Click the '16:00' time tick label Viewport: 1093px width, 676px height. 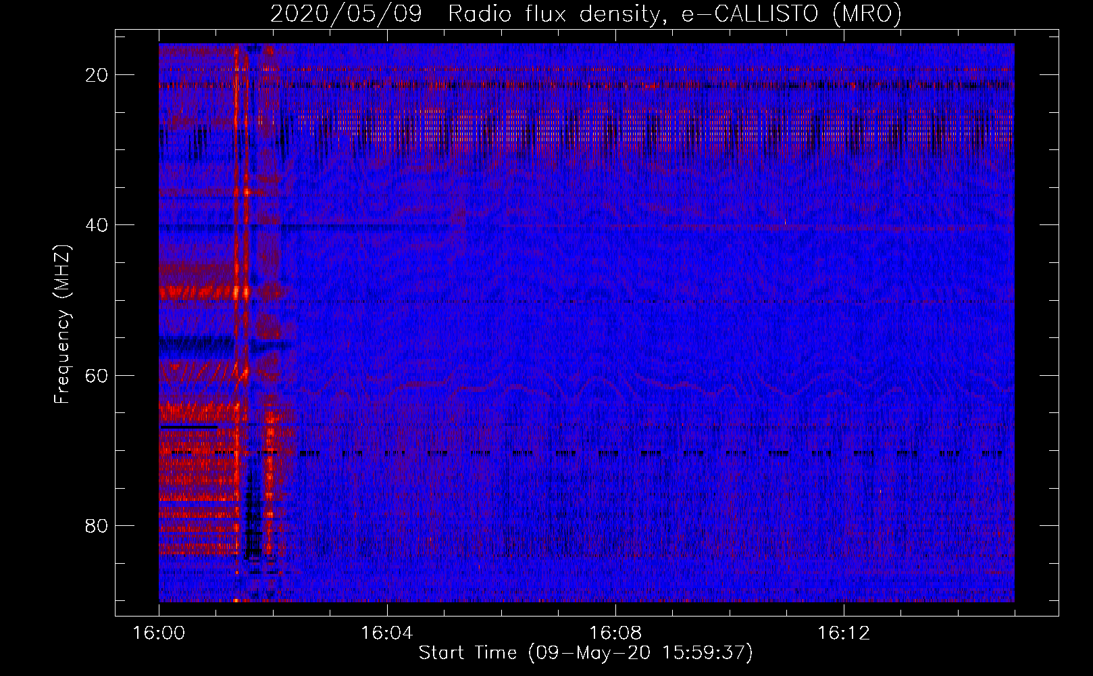pyautogui.click(x=159, y=633)
